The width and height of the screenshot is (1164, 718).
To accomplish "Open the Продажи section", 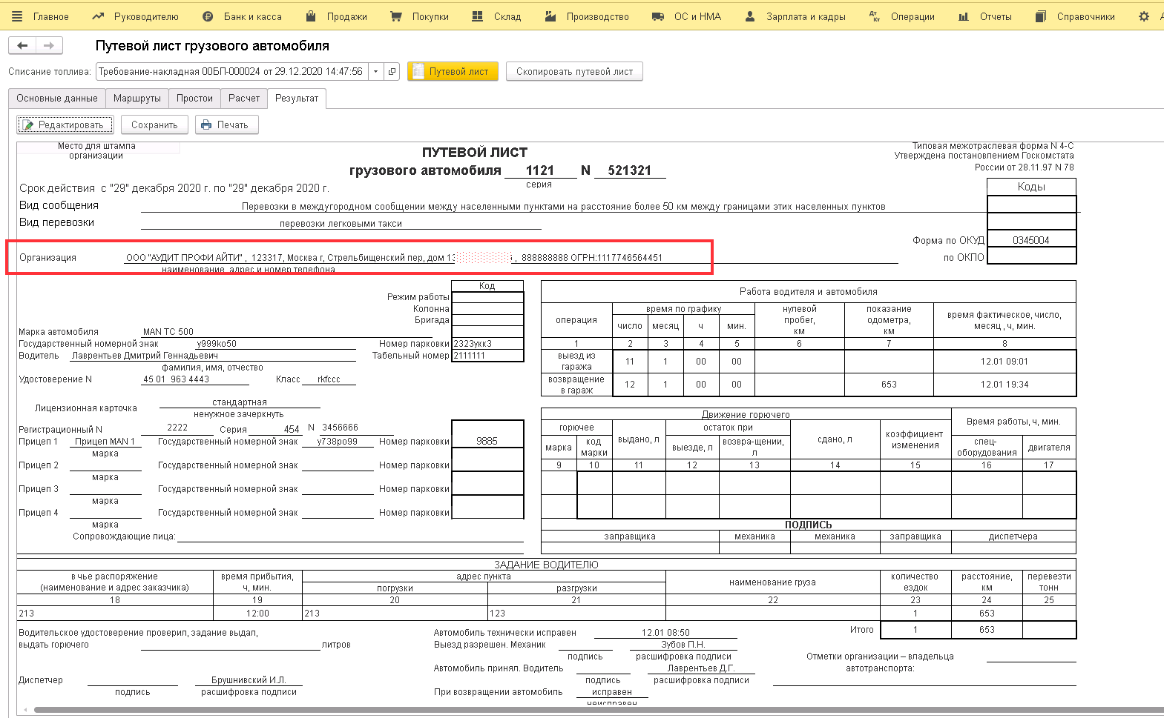I will coord(336,16).
